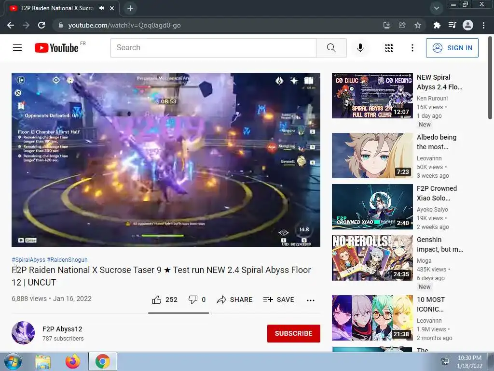Screen dimensions: 494x371
Task: Open File Explorer from the taskbar
Action: click(x=43, y=361)
